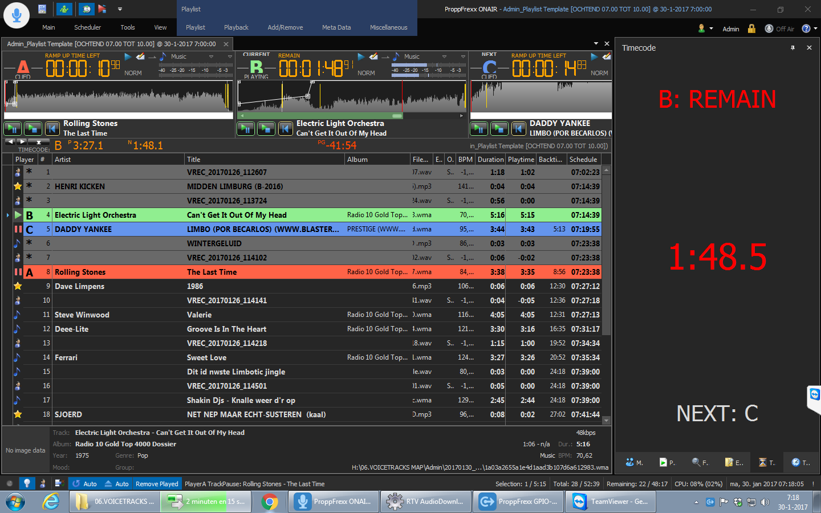This screenshot has width=821, height=513.
Task: Open Player A Music type dropdown
Action: (211, 56)
